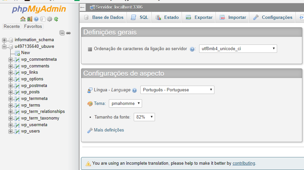304x170 pixels.
Task: Open the Português - Portuguese language dropdown
Action: click(177, 90)
